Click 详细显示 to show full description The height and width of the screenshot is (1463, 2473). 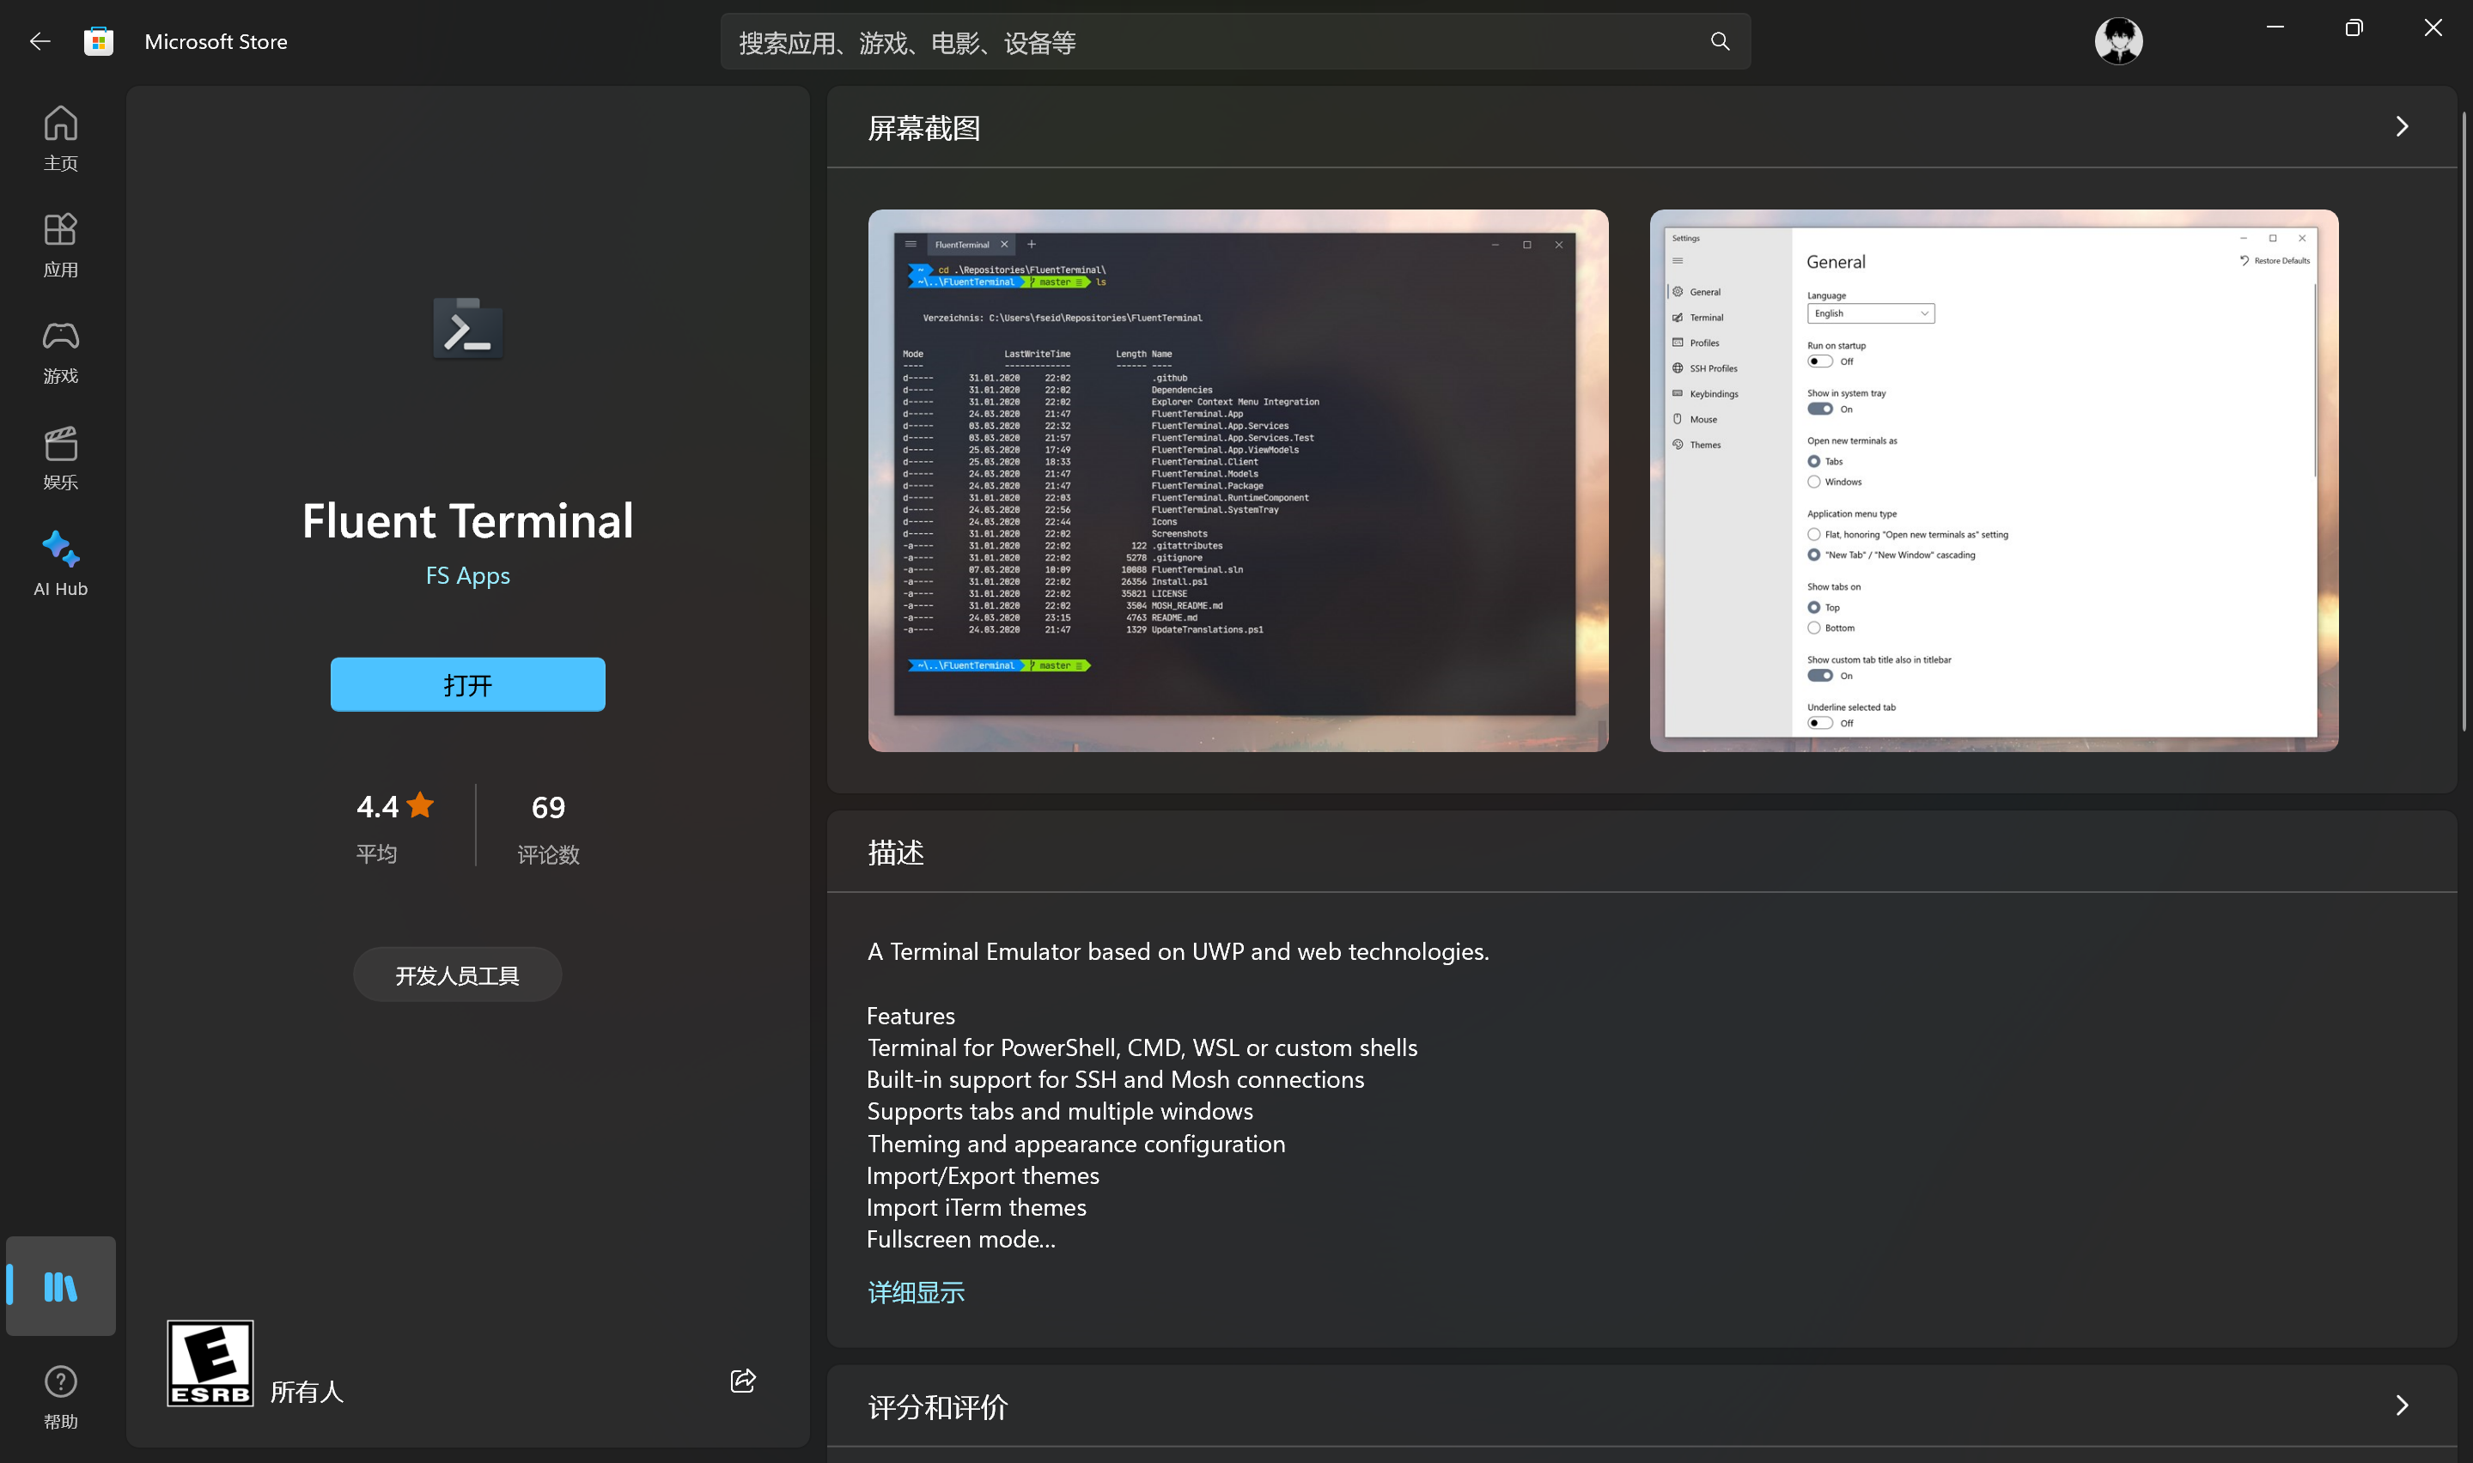tap(915, 1292)
